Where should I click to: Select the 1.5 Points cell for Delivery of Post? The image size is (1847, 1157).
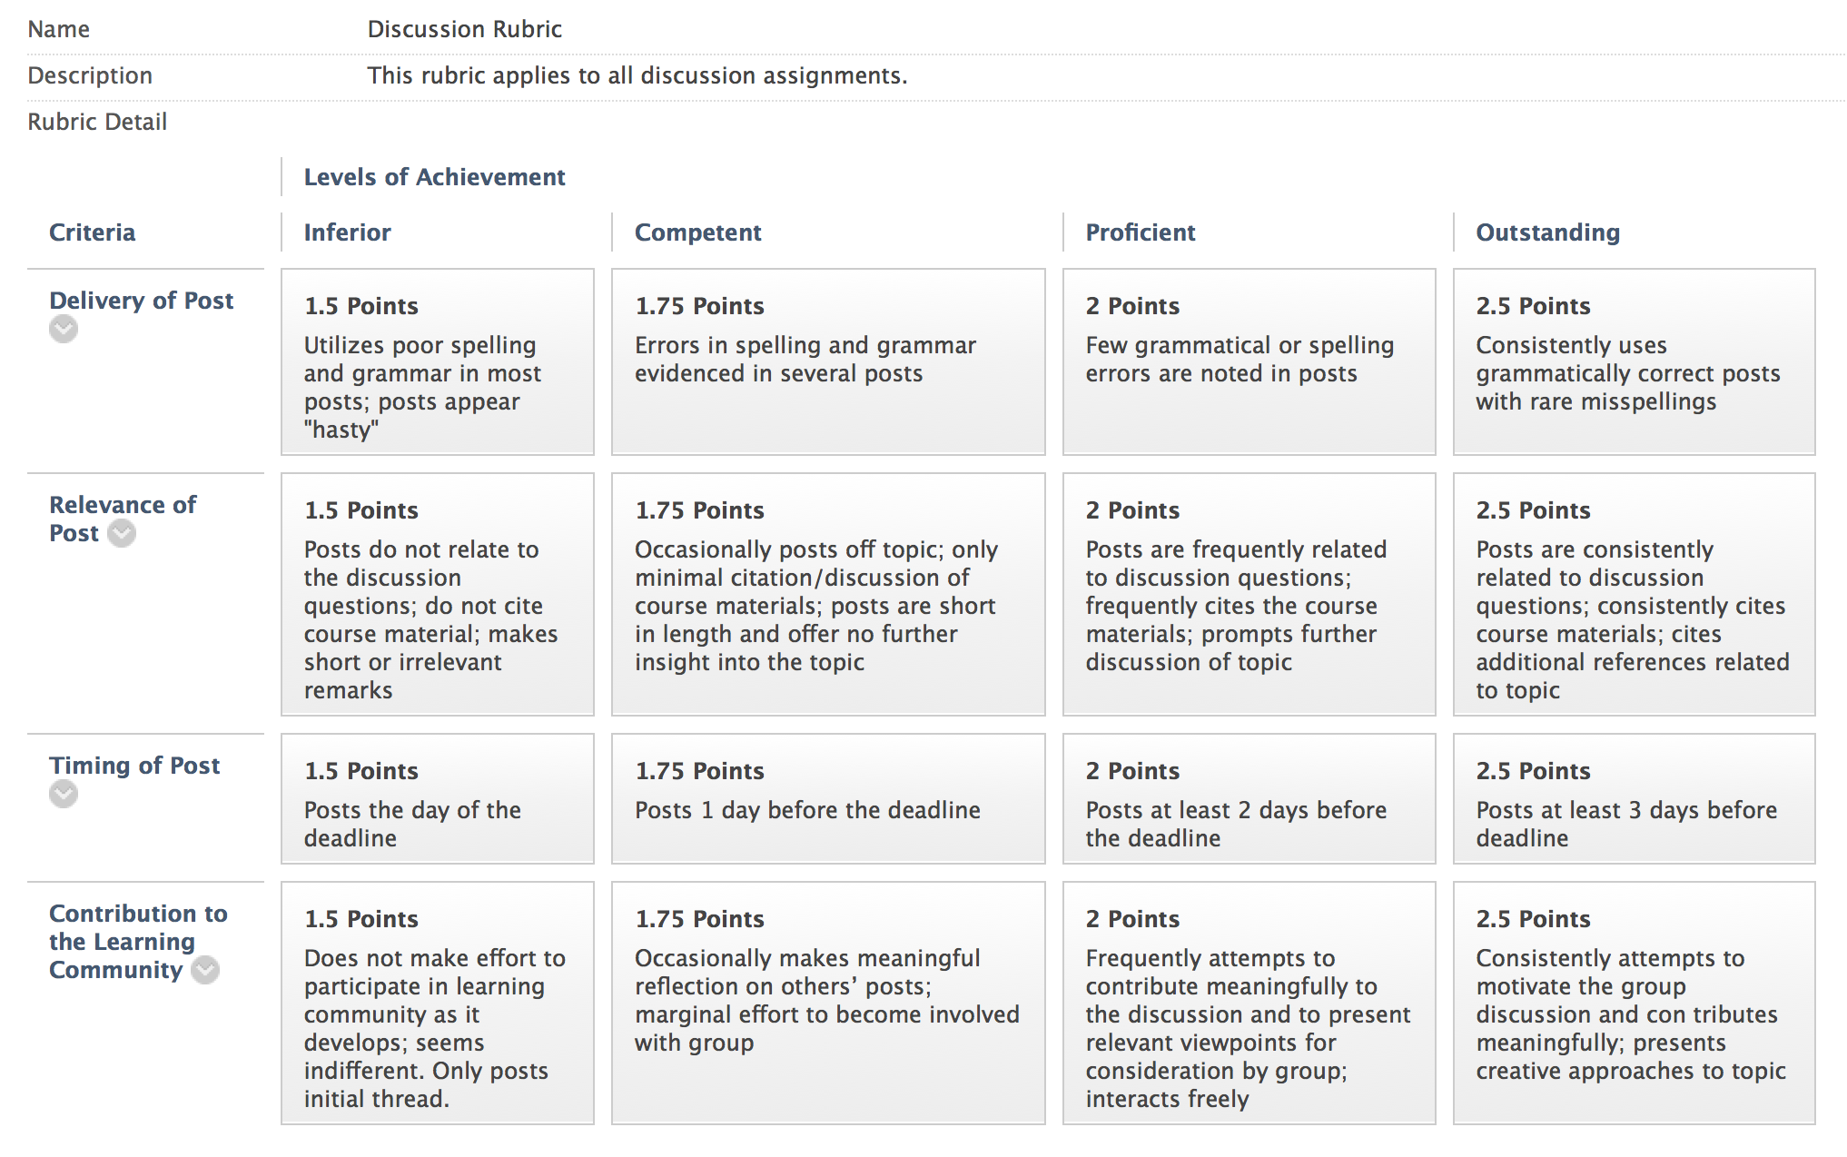(438, 361)
